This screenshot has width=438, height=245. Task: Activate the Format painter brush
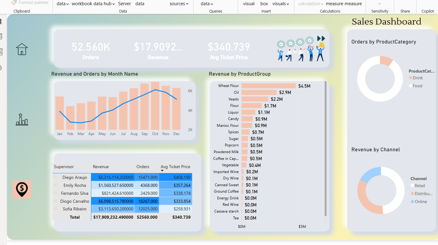tap(30, 2)
